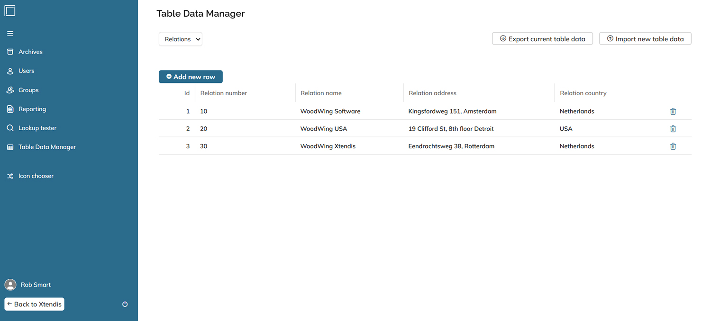The image size is (711, 321).
Task: Click the USA country cell
Action: pos(566,129)
